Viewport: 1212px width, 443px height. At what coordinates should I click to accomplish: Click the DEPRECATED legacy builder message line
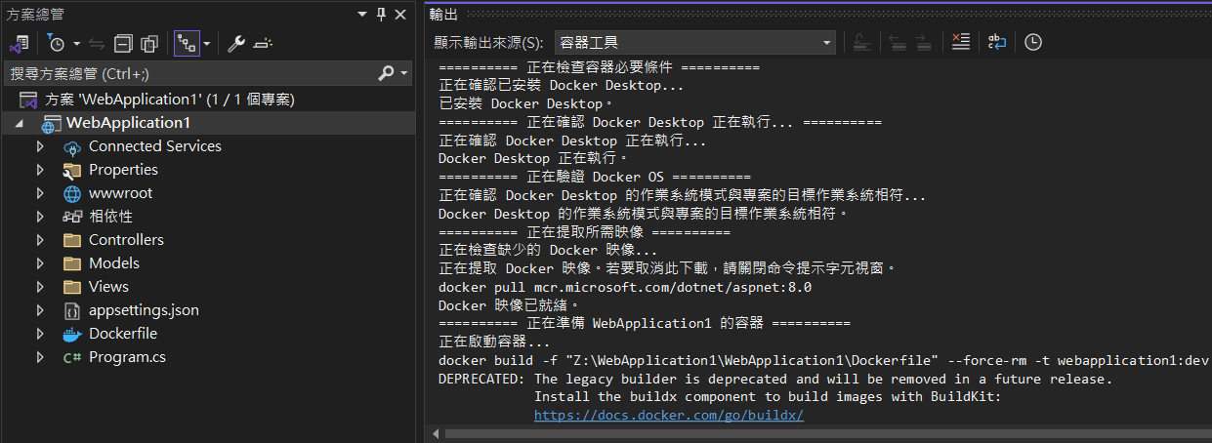775,379
